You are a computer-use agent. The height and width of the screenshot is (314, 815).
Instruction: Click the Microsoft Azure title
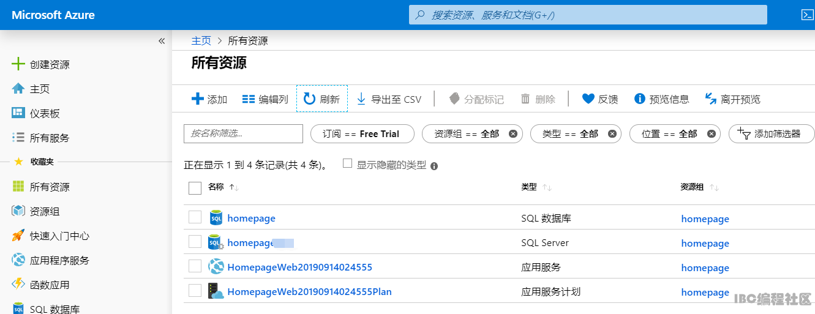tap(53, 15)
